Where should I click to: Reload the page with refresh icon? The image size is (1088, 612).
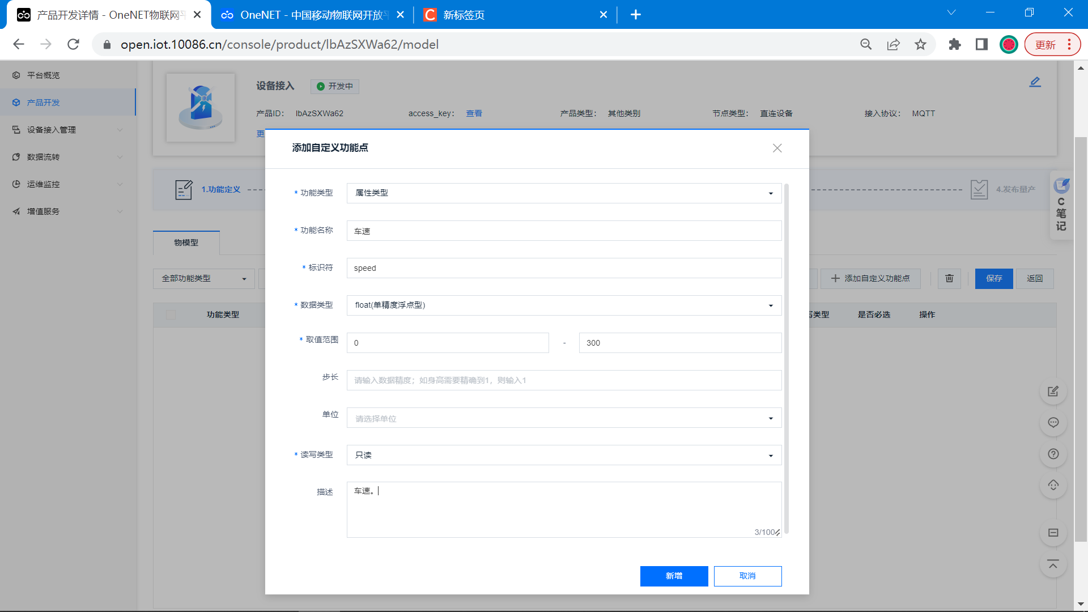point(73,45)
